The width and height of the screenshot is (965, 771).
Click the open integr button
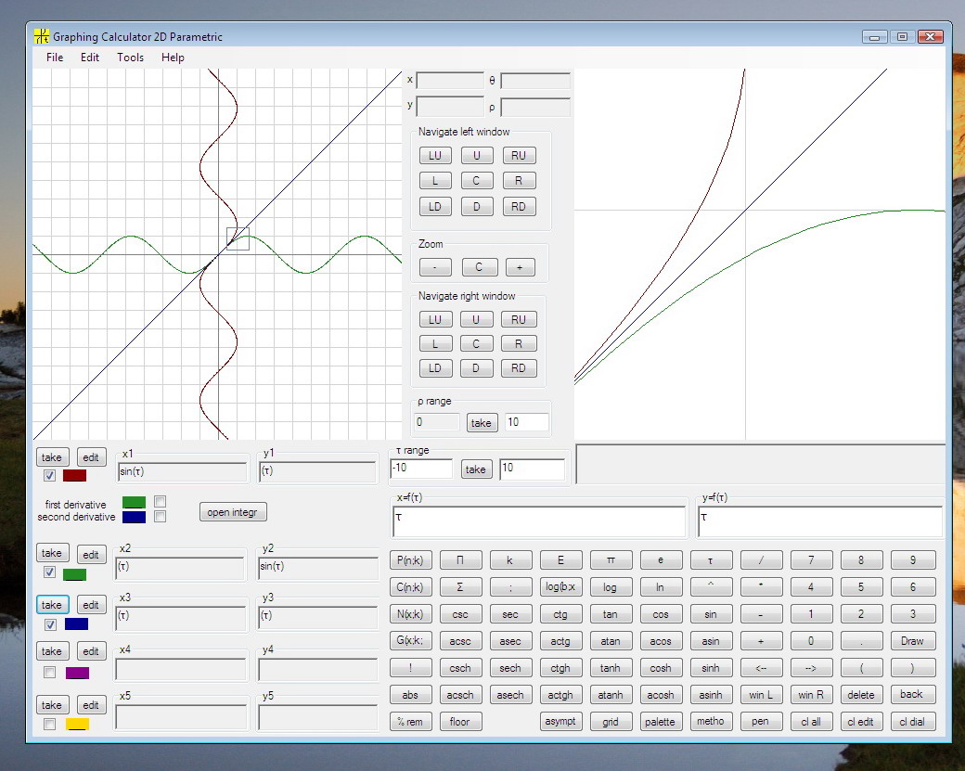click(233, 512)
